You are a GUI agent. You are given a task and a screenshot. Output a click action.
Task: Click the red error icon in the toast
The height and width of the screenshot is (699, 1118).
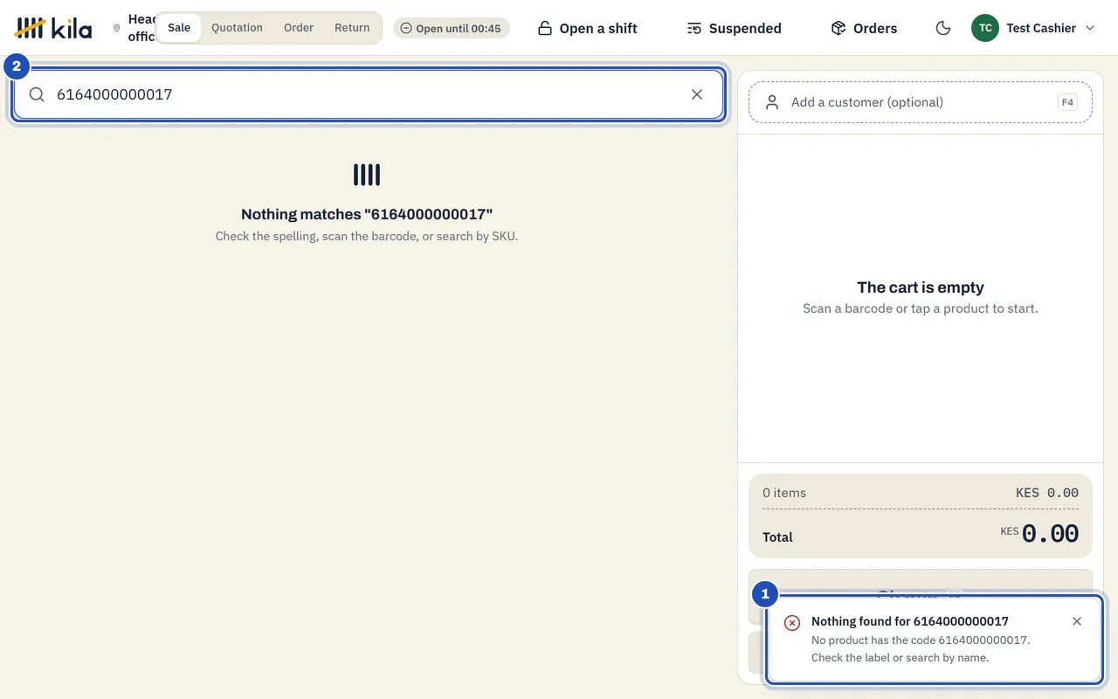pyautogui.click(x=792, y=623)
